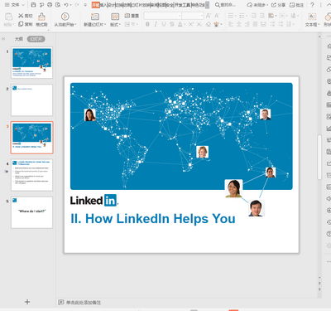Click the Increase Indent icon

click(262, 16)
